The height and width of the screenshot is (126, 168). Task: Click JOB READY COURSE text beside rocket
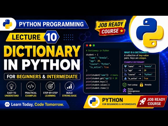(x=156, y=102)
